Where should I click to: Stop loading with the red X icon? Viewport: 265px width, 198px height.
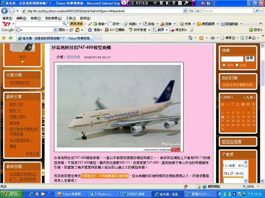[198, 11]
